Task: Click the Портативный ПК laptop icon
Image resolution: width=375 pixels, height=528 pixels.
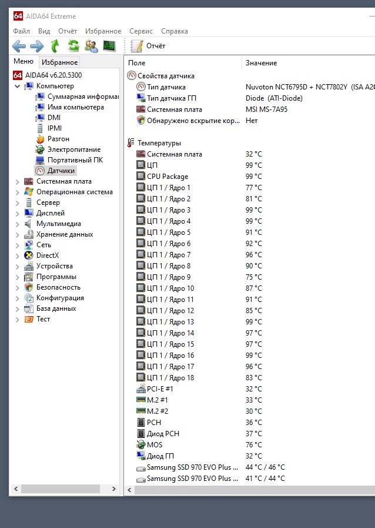Action: pos(40,160)
